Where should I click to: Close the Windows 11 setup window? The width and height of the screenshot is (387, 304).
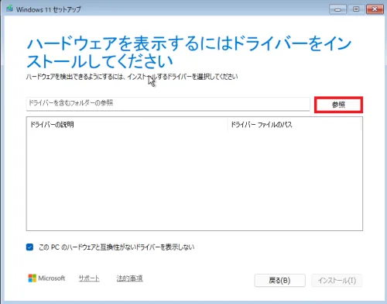coord(375,9)
